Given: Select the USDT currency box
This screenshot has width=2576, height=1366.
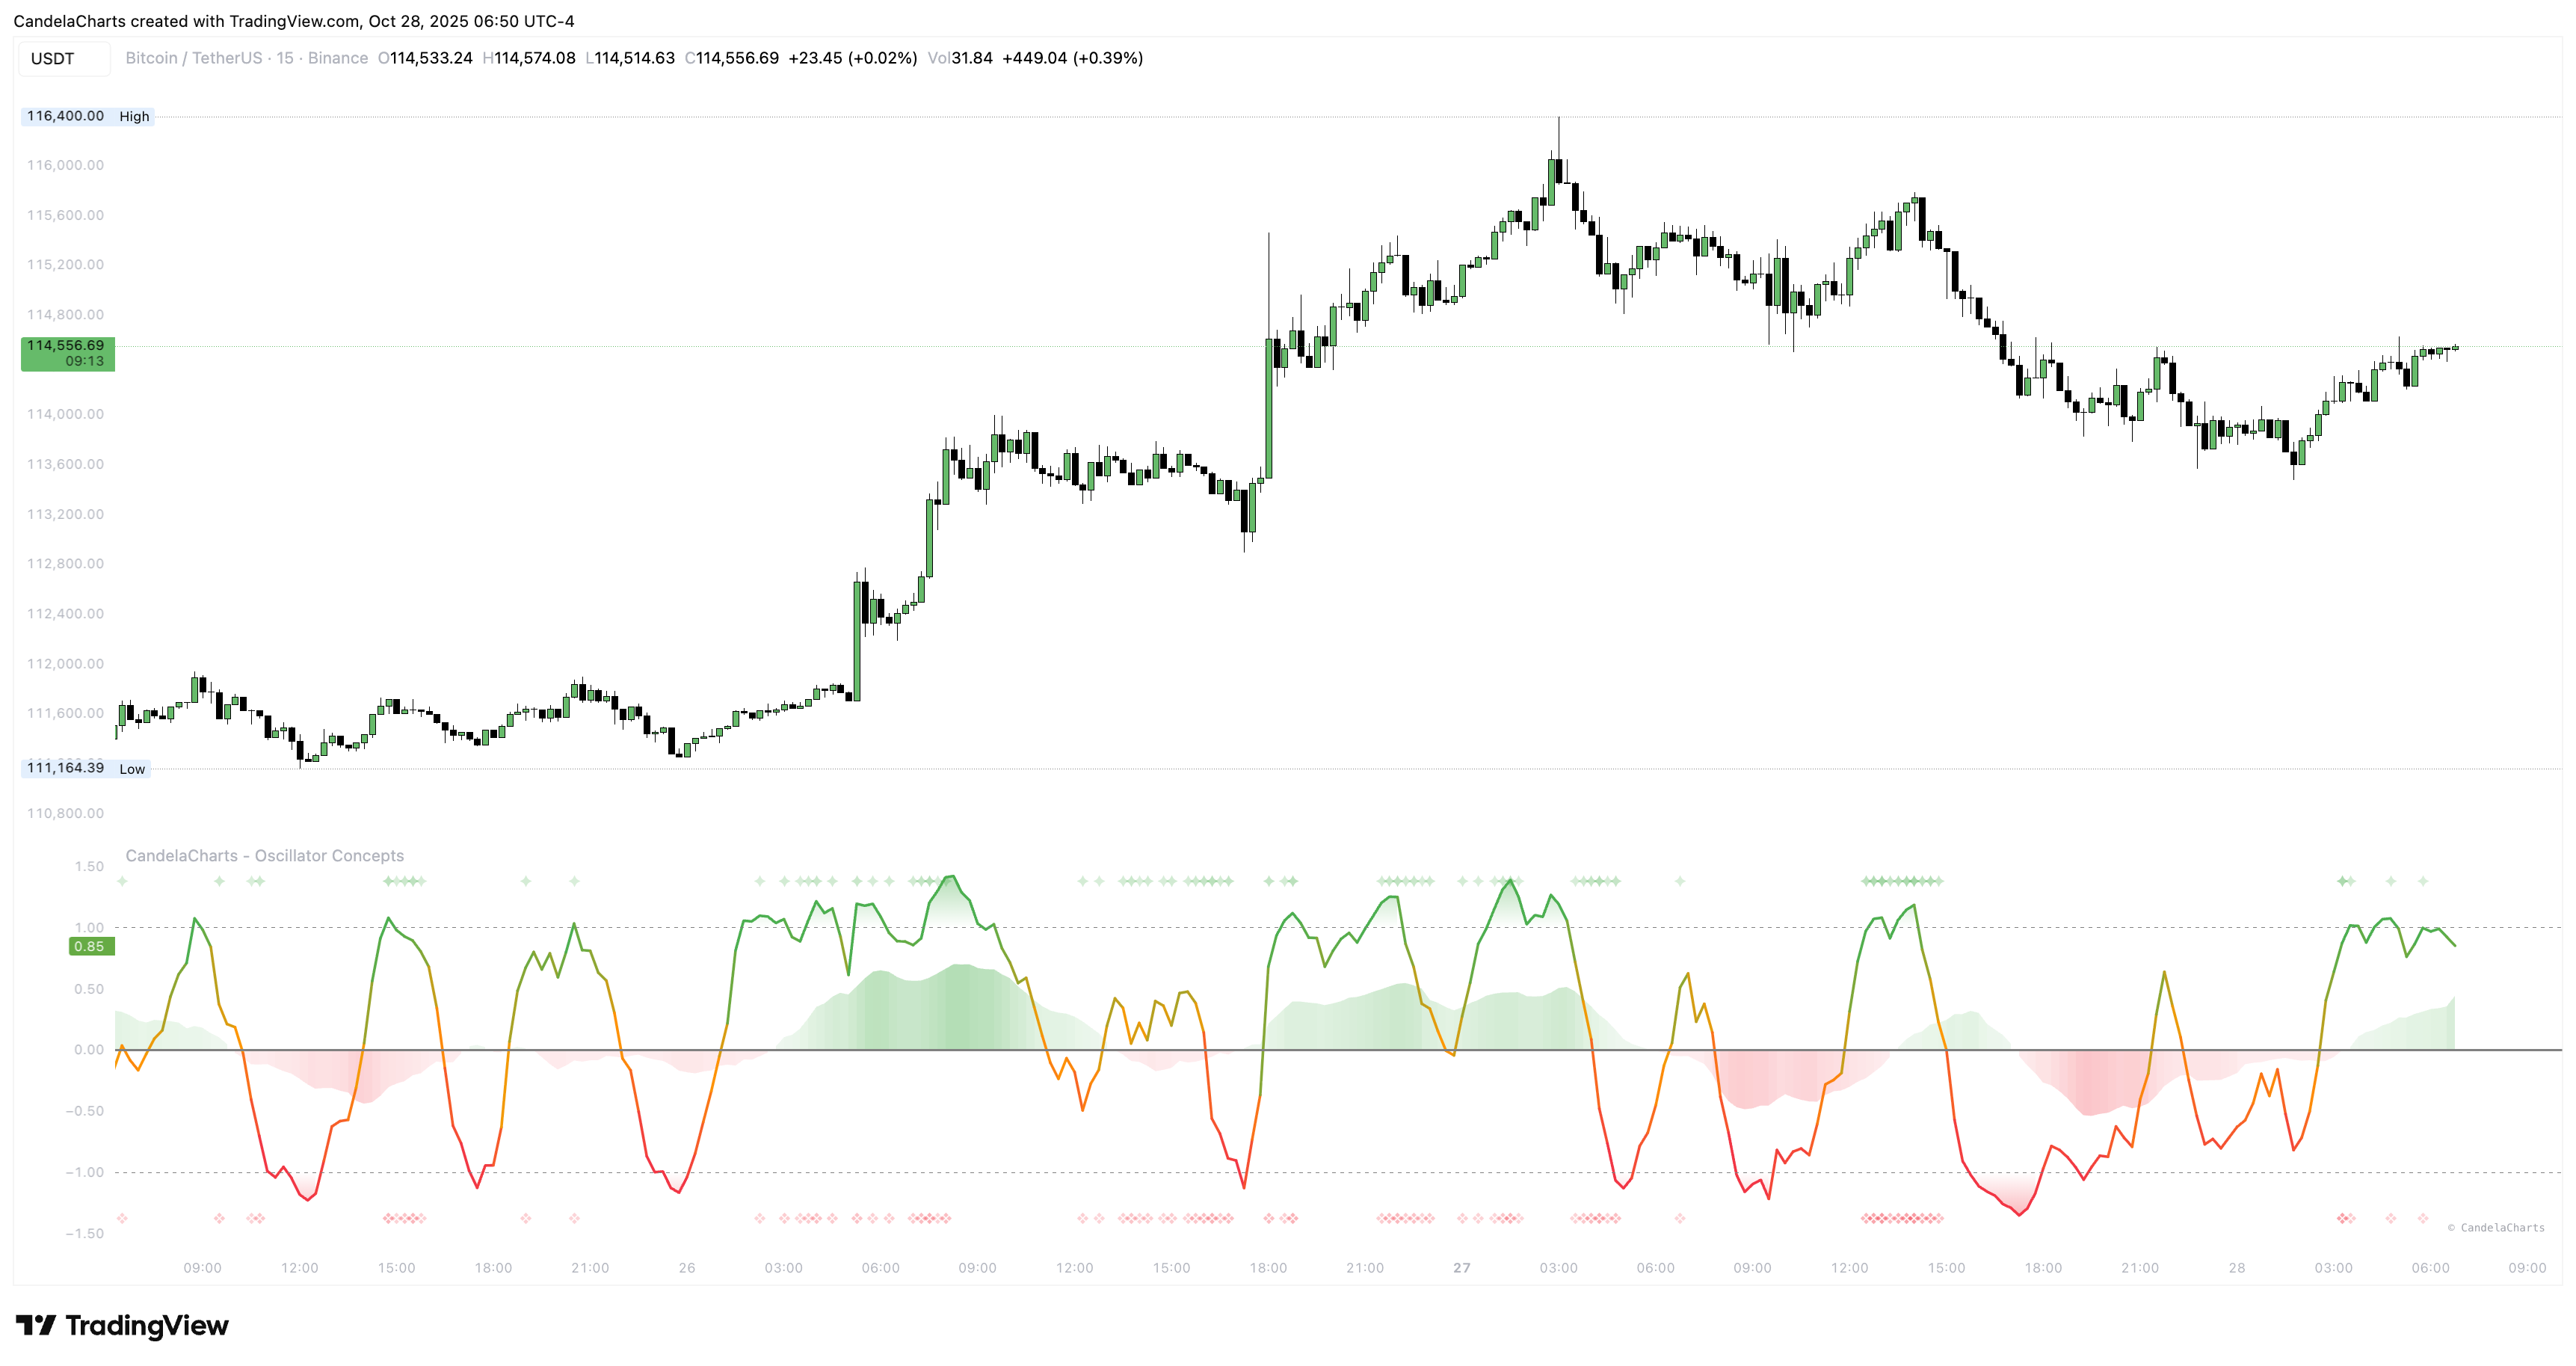Looking at the screenshot, I should (64, 59).
